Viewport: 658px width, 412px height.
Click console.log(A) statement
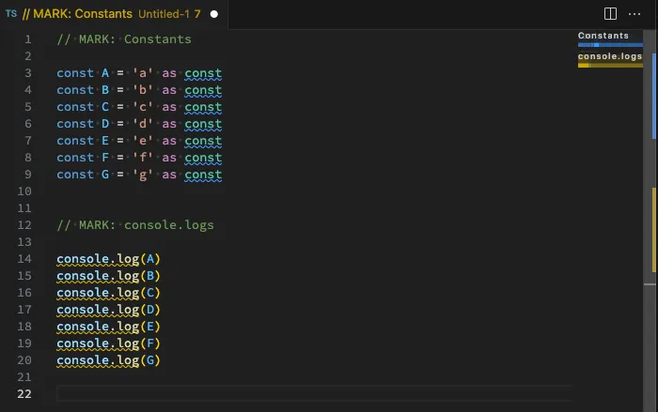109,259
